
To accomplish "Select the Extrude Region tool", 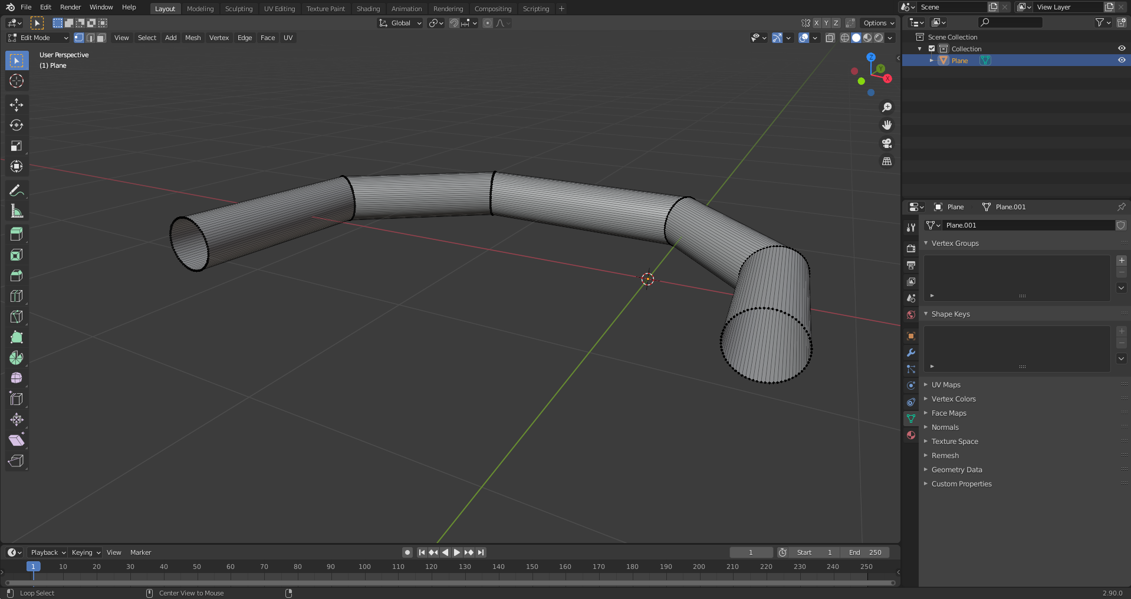I will coord(17,234).
